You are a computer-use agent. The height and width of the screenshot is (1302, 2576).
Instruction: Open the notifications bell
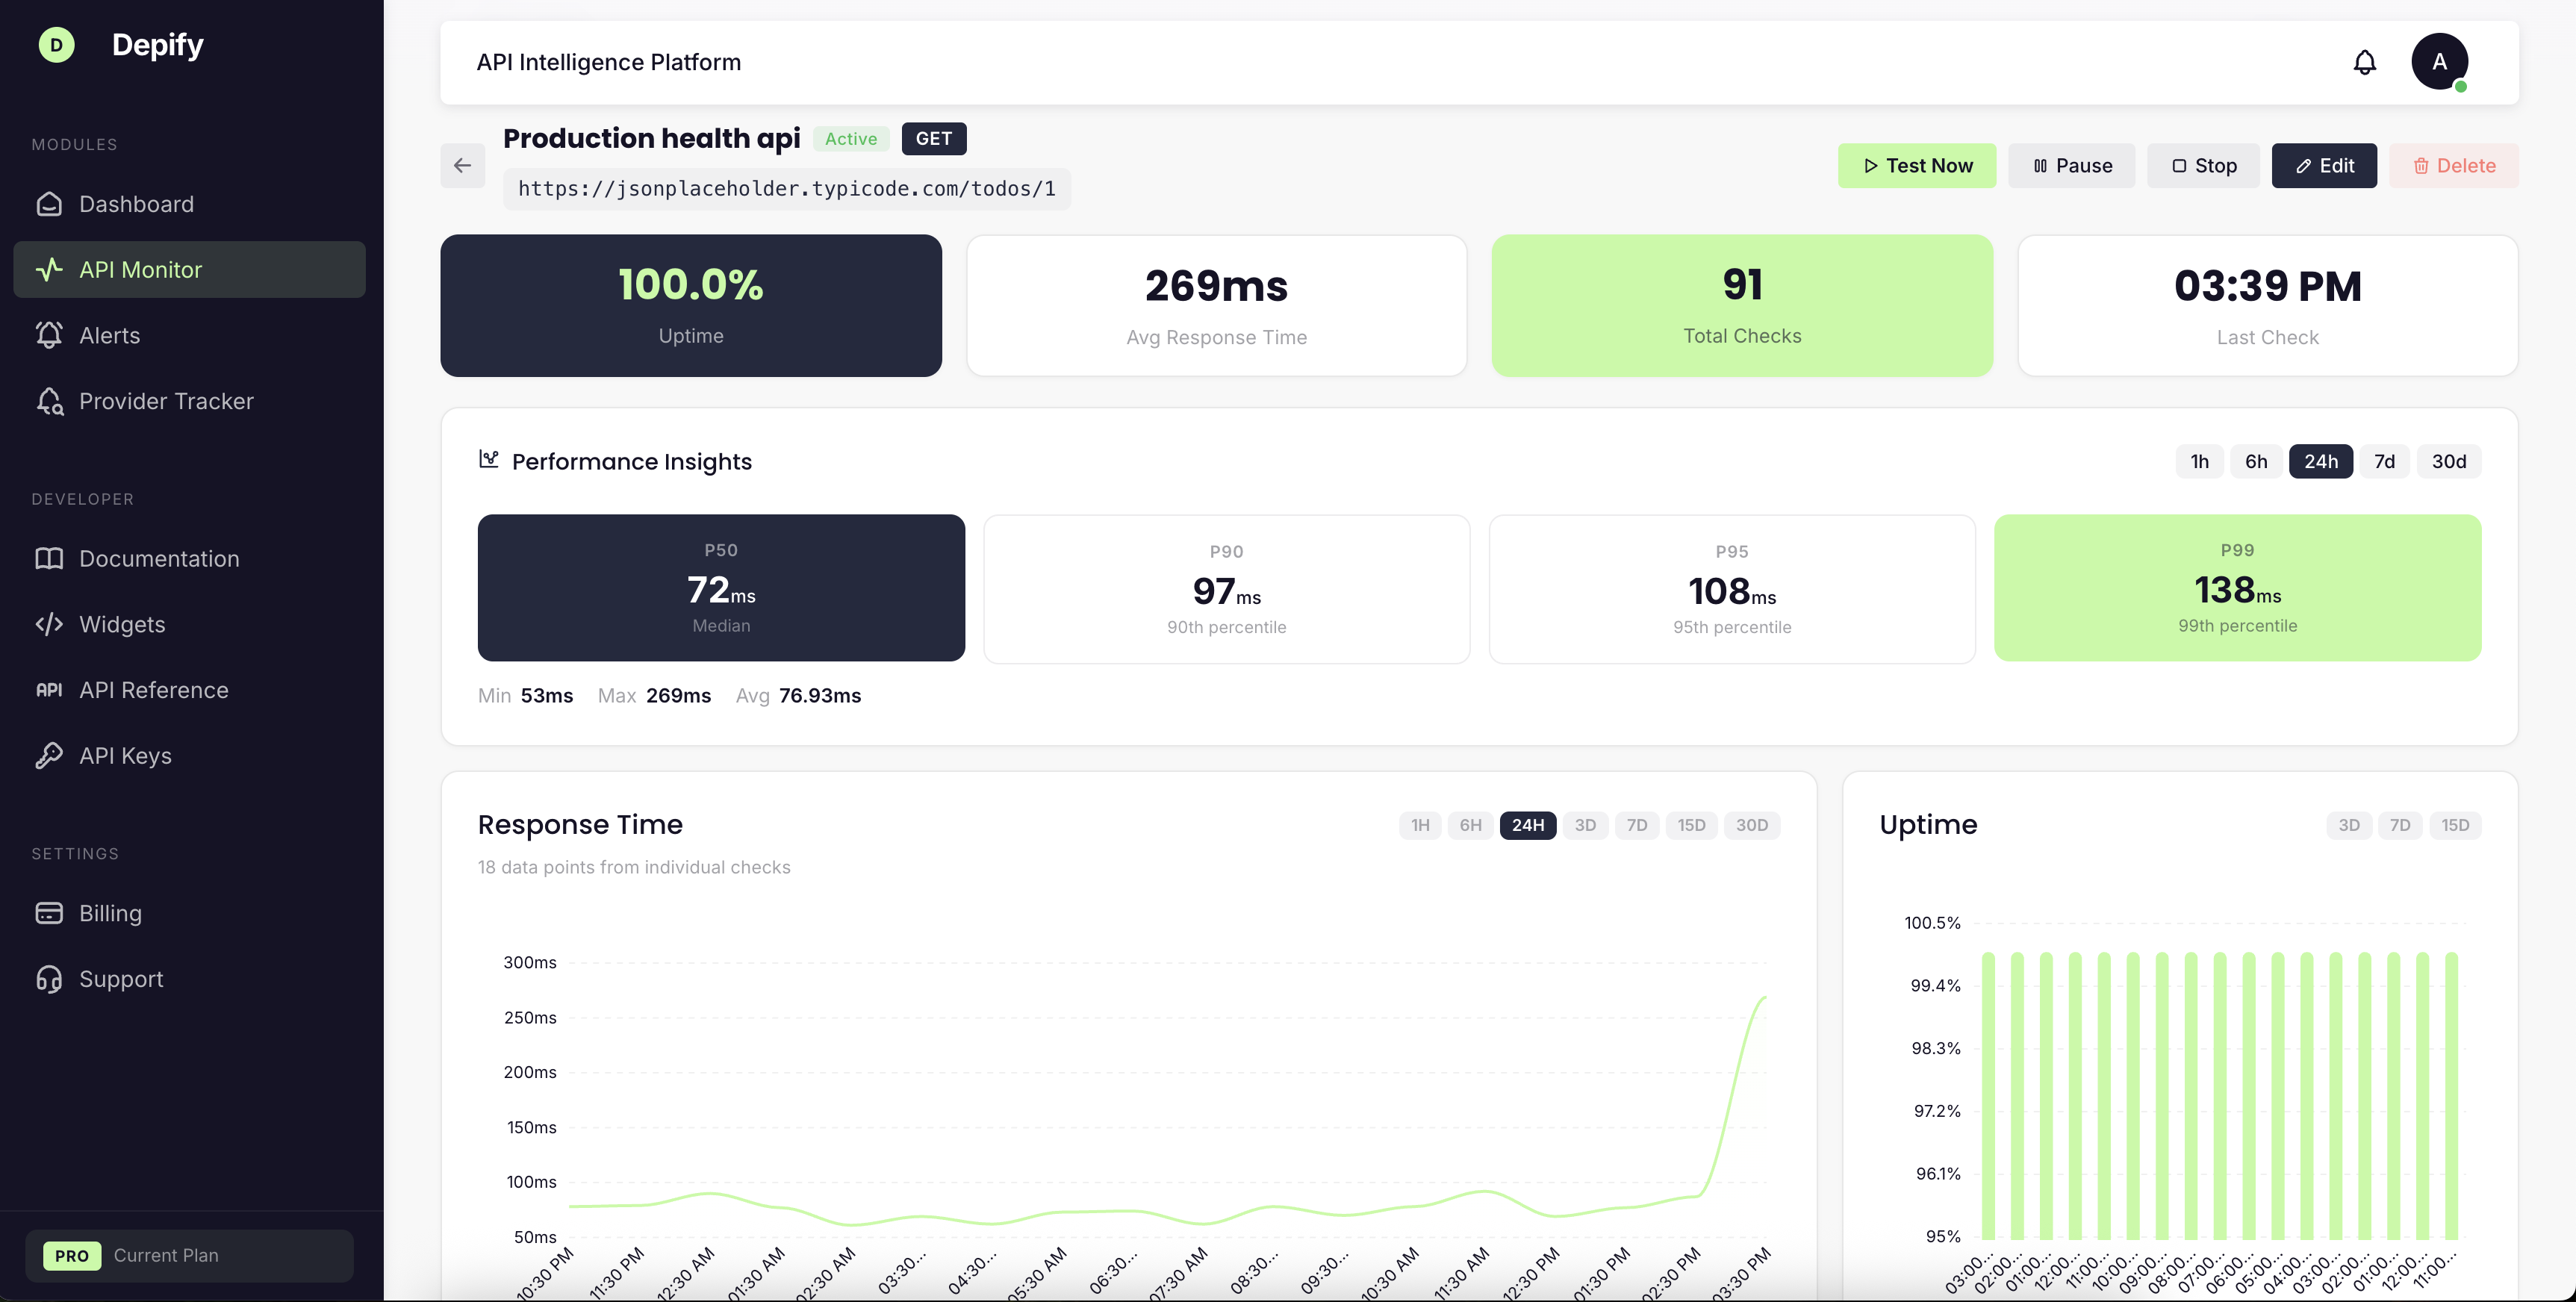tap(2364, 61)
